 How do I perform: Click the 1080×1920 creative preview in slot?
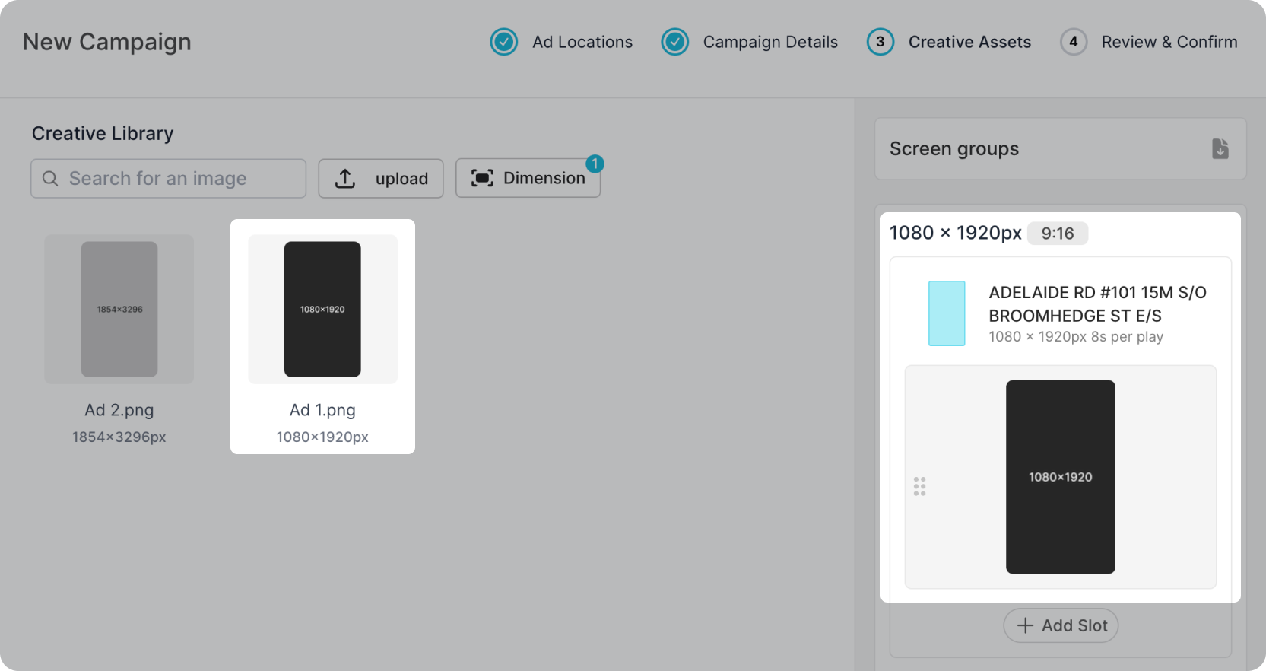(1060, 477)
